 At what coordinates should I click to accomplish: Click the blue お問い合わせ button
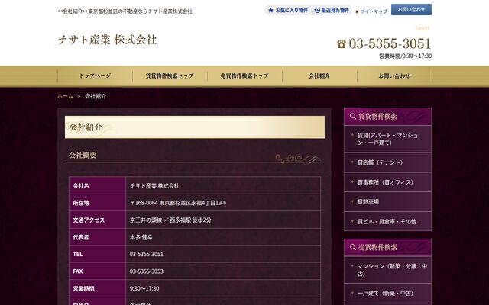411,10
